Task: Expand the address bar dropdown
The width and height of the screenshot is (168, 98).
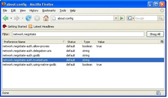Action: coord(116,18)
